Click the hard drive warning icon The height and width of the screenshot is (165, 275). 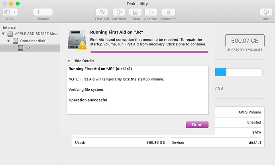77,39
